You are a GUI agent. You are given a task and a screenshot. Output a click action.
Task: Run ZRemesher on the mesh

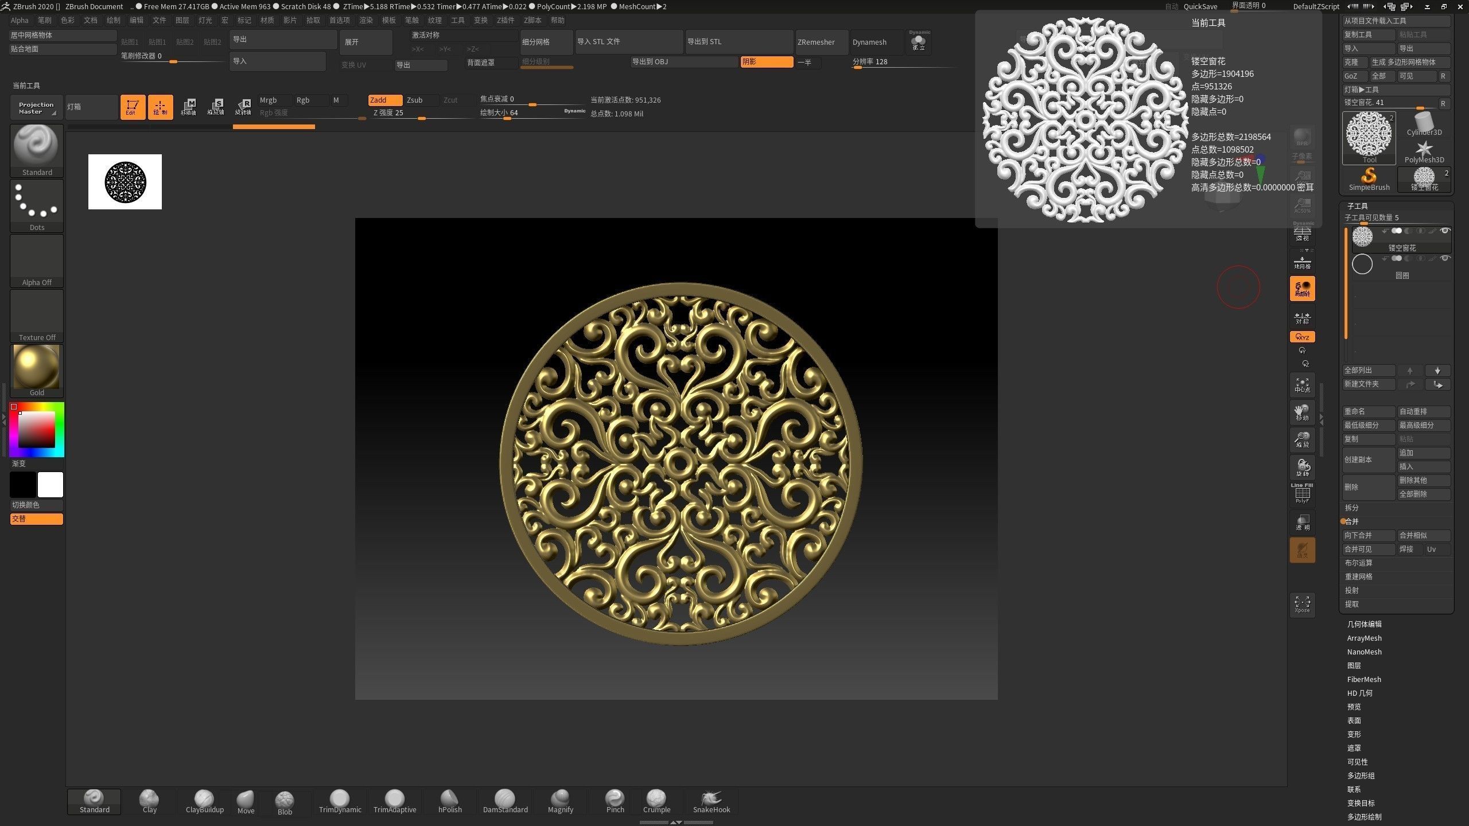coord(821,41)
